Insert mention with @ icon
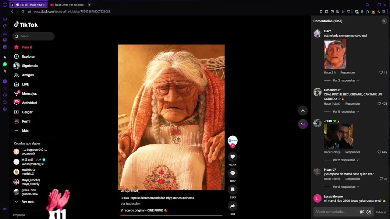The height and width of the screenshot is (219, 390). pyautogui.click(x=362, y=212)
